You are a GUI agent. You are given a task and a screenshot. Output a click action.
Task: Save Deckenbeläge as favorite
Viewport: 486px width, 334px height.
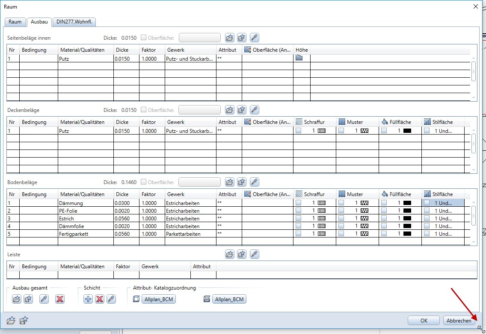tap(242, 110)
